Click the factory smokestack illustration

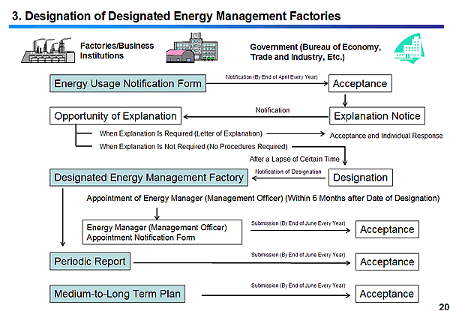click(48, 50)
